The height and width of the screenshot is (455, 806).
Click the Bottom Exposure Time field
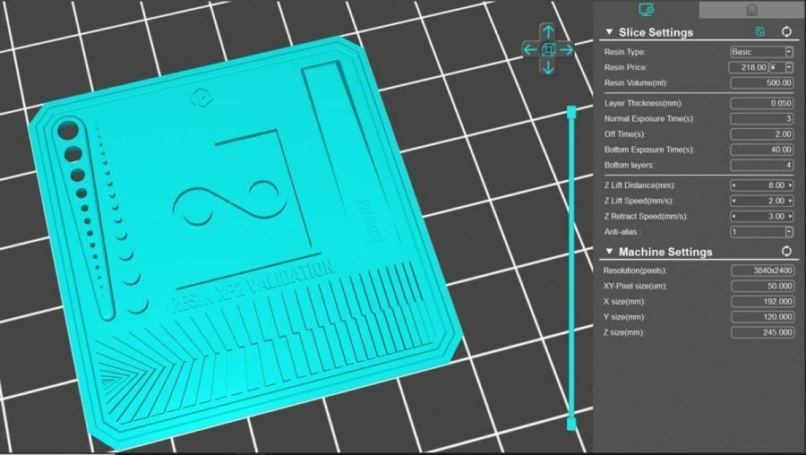(762, 150)
